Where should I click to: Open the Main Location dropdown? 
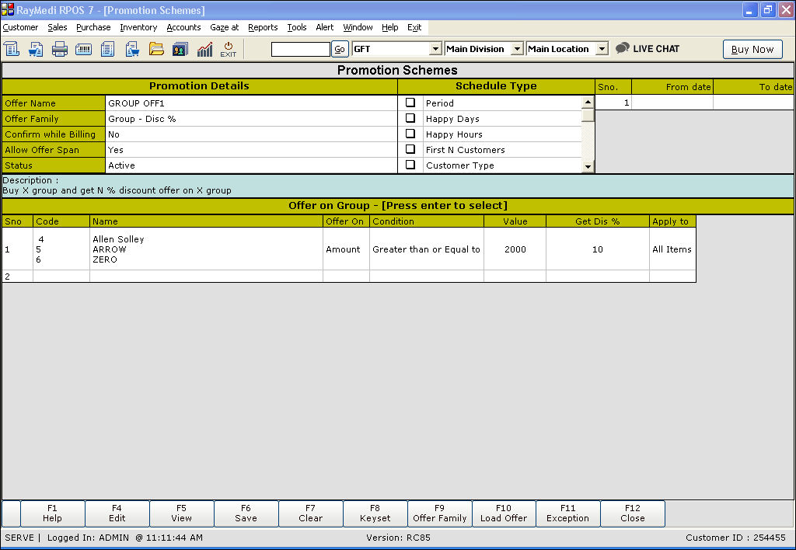tap(602, 49)
